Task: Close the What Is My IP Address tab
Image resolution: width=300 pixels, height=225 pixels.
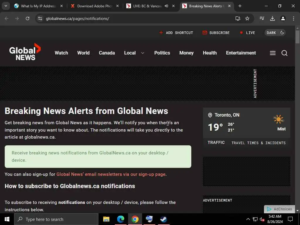Action: coord(62,6)
